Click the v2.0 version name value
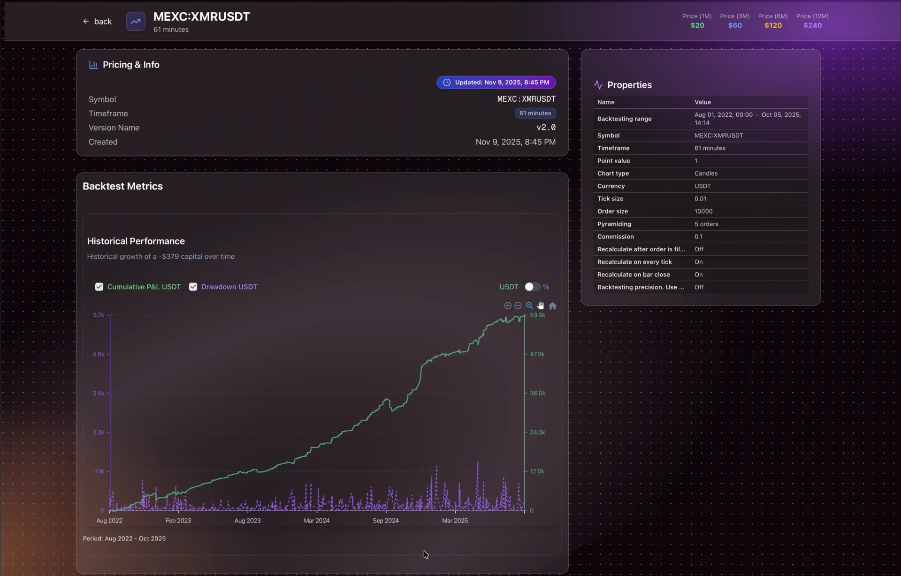The image size is (901, 576). click(x=546, y=127)
